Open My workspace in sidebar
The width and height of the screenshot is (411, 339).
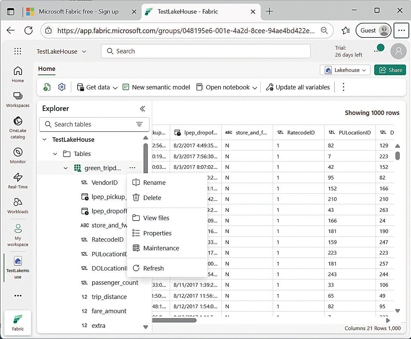click(18, 235)
